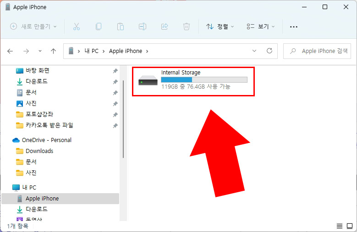Go forward with the right arrow

click(26, 51)
